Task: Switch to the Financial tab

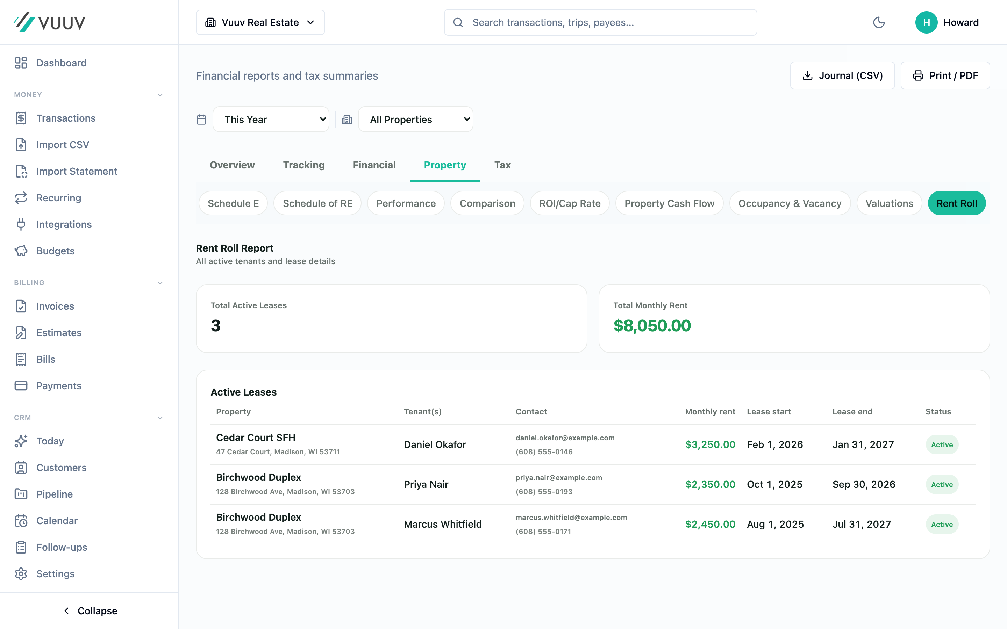Action: 374,165
